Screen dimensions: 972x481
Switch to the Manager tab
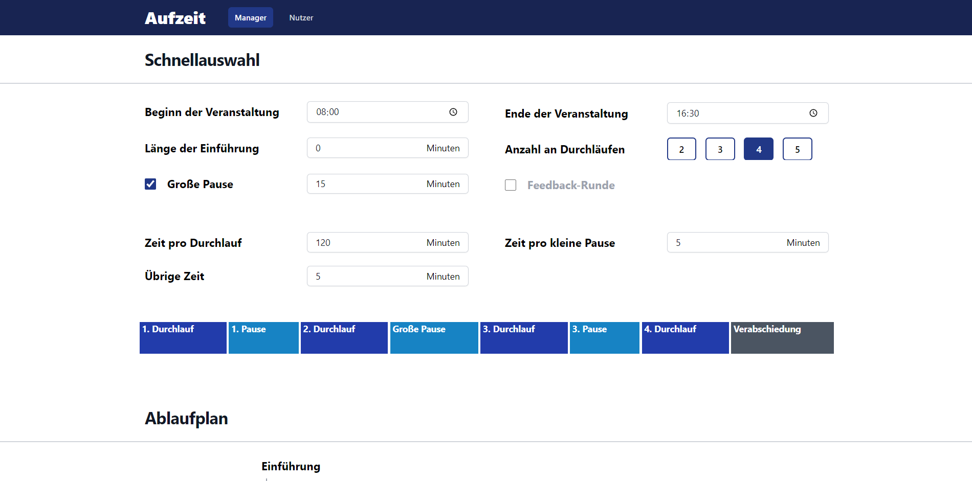coord(250,17)
